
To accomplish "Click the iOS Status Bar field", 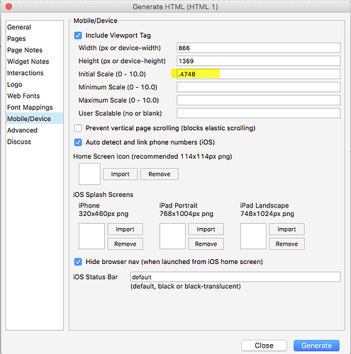I will point(235,277).
